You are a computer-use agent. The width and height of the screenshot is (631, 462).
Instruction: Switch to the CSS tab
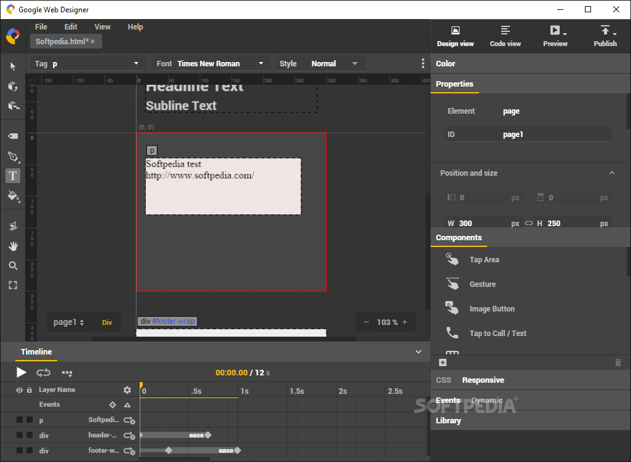click(x=443, y=380)
